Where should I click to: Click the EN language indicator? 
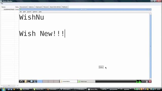(x=121, y=89)
